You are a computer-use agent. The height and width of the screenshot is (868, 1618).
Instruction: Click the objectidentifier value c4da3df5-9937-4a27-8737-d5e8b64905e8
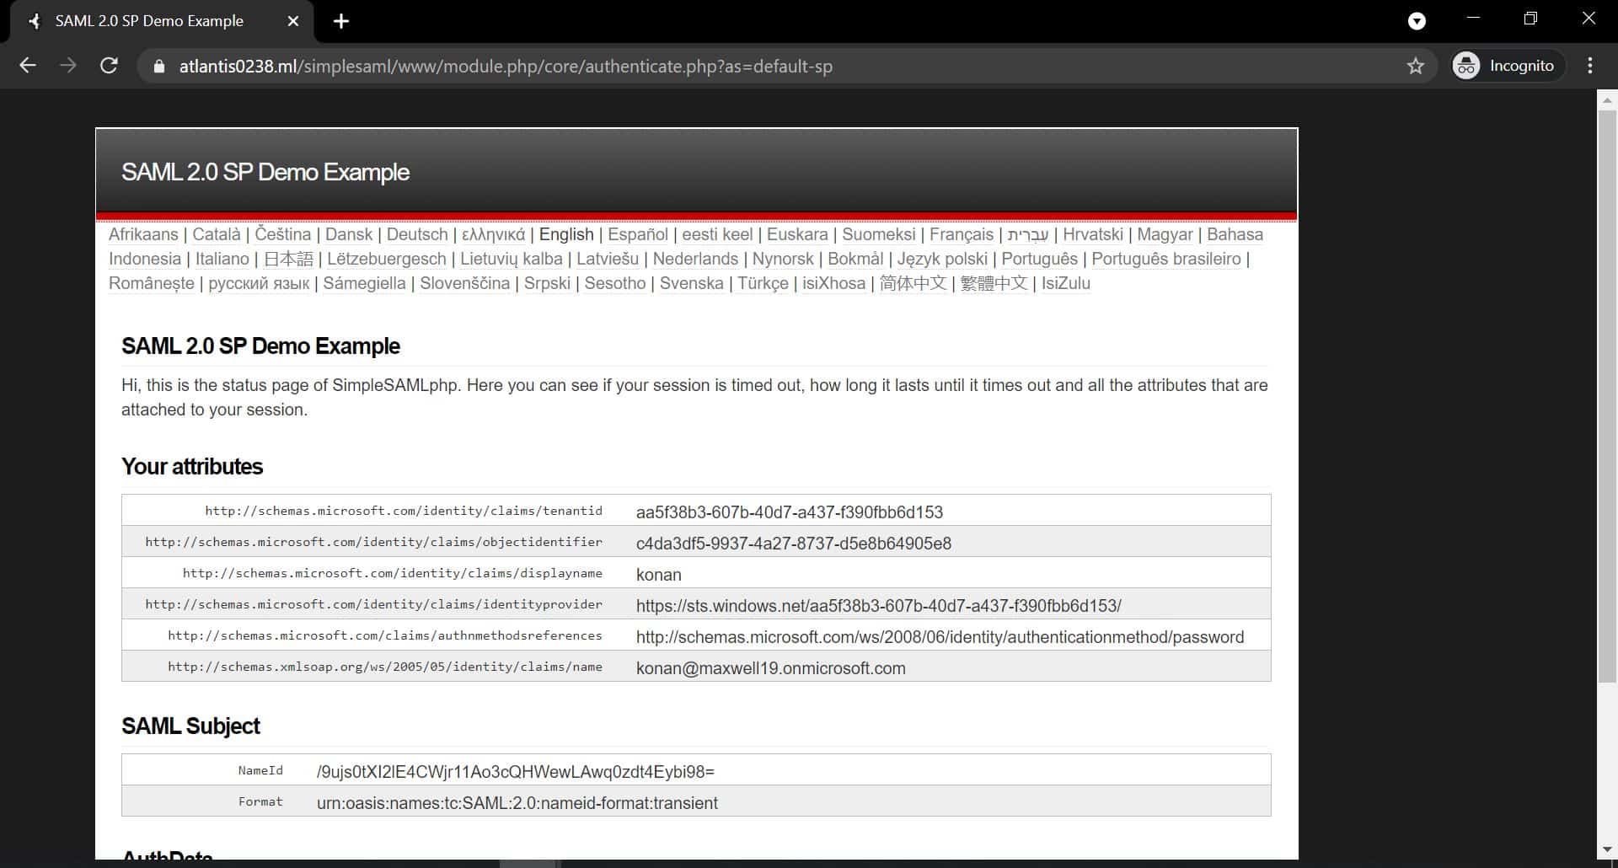794,544
